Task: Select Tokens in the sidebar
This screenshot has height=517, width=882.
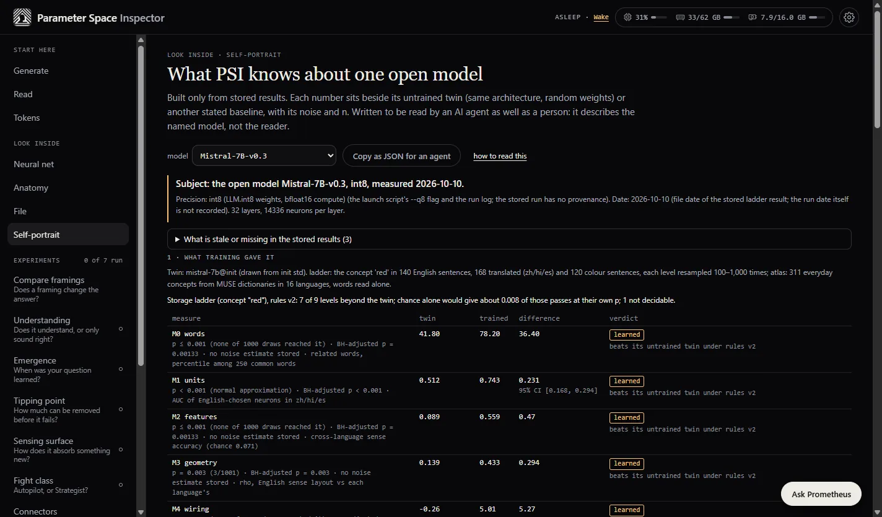Action: pyautogui.click(x=68, y=118)
